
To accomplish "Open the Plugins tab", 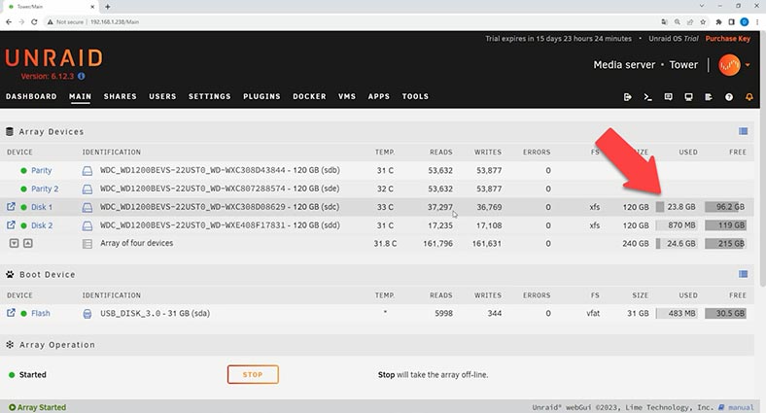I will 261,96.
